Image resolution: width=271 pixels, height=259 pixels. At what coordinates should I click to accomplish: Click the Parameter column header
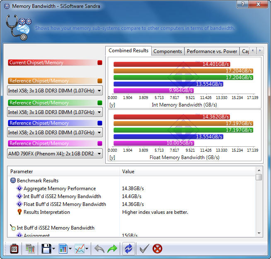[63, 172]
